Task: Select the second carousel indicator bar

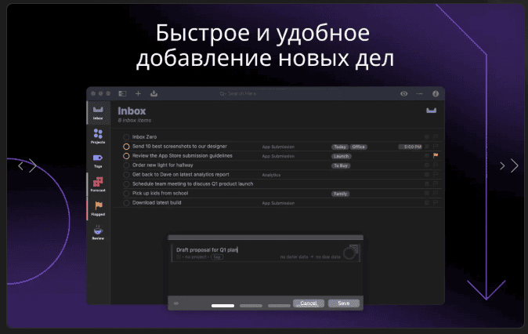Action: tap(251, 306)
